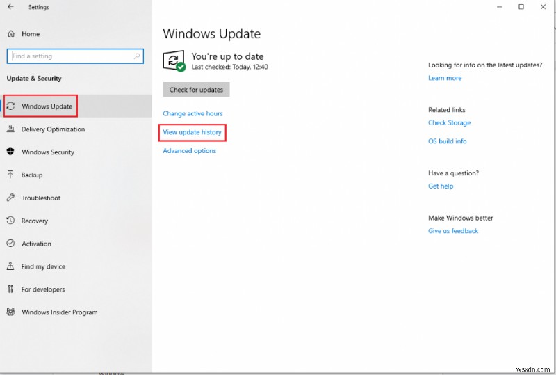Open Windows Update in the sidebar
The height and width of the screenshot is (375, 556).
click(76, 106)
